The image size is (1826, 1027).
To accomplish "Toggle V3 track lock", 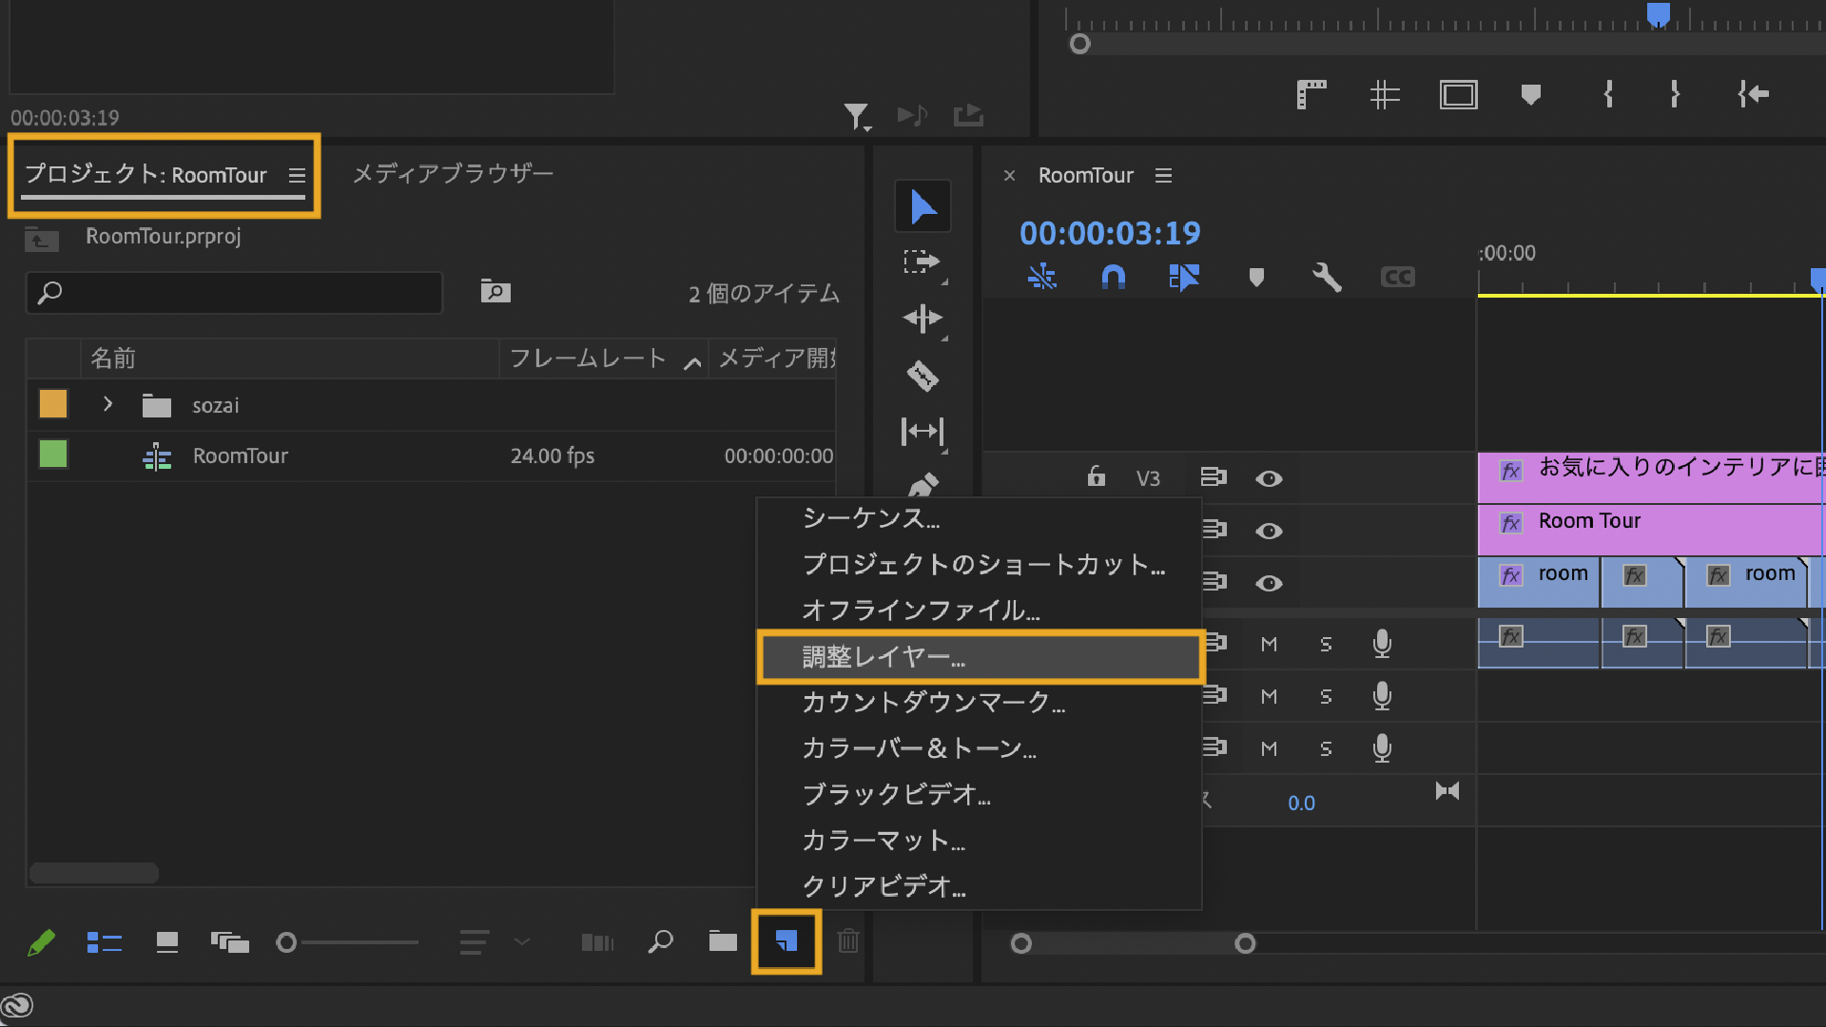I will point(1097,476).
